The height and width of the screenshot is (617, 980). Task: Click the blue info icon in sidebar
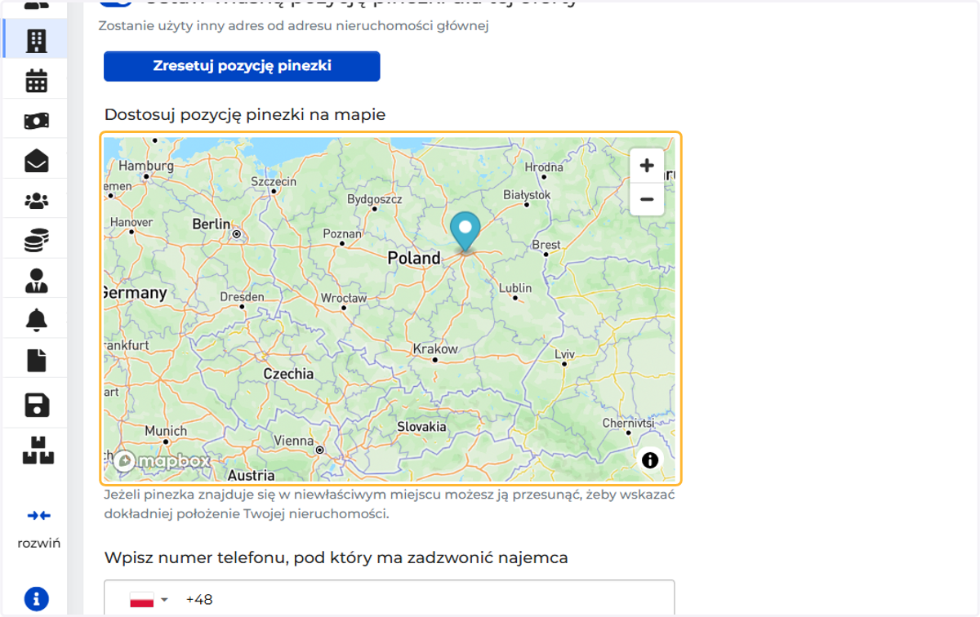37,598
